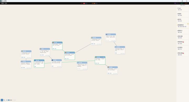Viewport: 189px width, 102px height.
Task: Click the yellow badge on the sidebar card
Action: [188, 24]
